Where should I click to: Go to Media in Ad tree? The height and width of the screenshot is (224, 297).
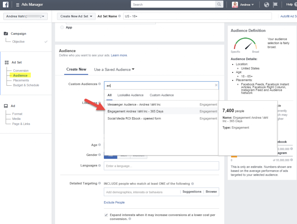[16, 119]
